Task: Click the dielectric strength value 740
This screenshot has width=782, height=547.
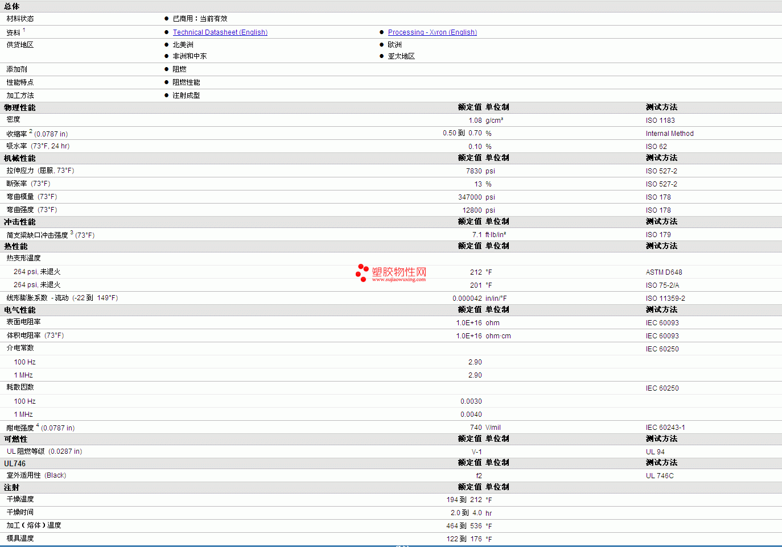Action: coord(476,428)
